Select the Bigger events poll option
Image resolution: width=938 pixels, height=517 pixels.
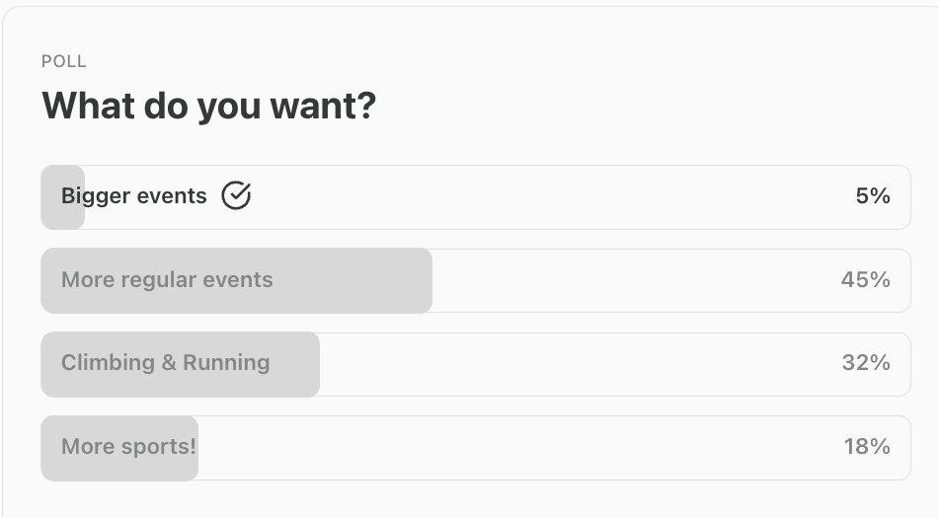tap(474, 197)
